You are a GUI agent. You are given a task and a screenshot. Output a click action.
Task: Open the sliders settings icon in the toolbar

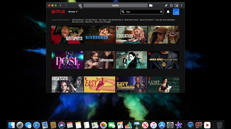click(x=171, y=5)
